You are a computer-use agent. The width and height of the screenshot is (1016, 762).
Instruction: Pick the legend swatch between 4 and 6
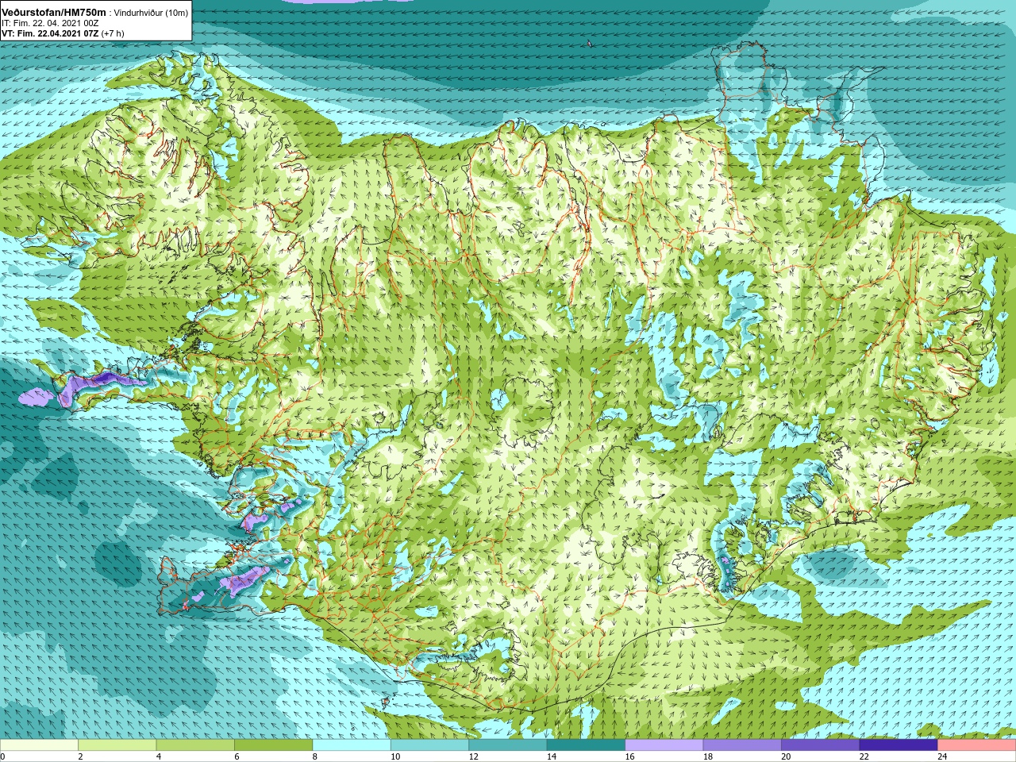click(x=195, y=745)
